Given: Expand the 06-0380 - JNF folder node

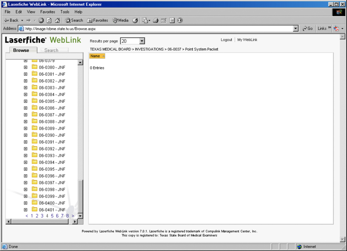Looking at the screenshot, I should [25, 67].
